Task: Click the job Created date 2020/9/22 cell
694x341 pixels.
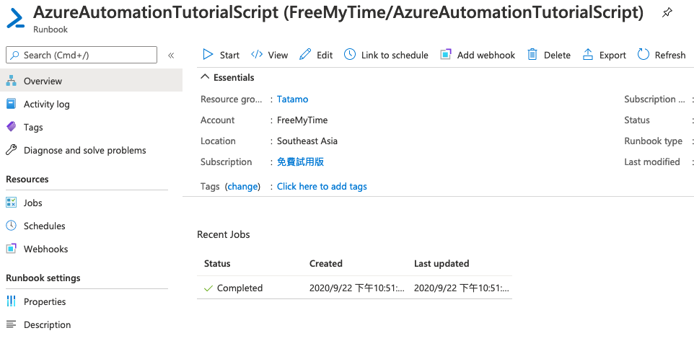Action: pyautogui.click(x=356, y=288)
